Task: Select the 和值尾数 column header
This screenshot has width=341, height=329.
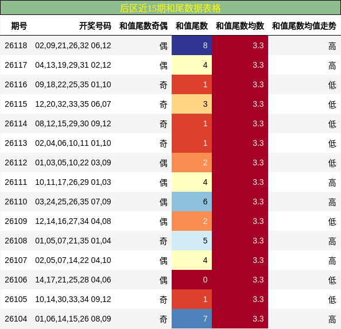Action: point(192,26)
